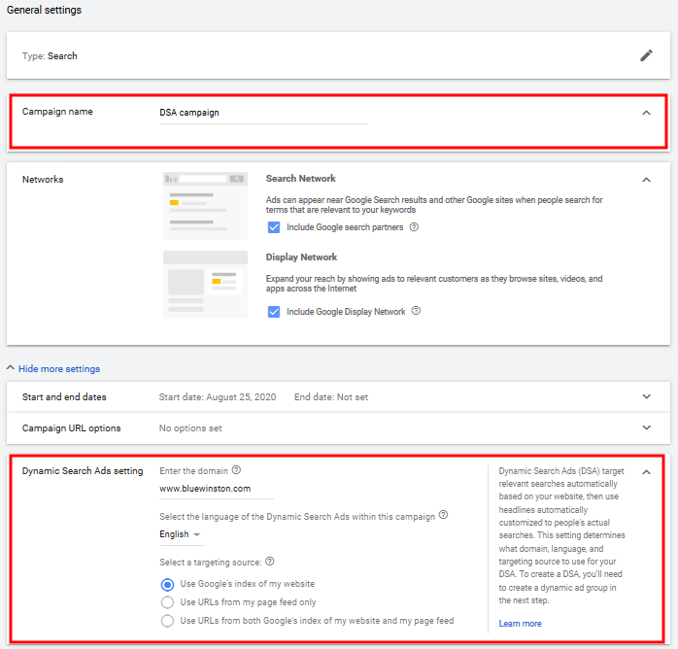Uncheck Include Google search partners
Image resolution: width=678 pixels, height=649 pixels.
274,227
